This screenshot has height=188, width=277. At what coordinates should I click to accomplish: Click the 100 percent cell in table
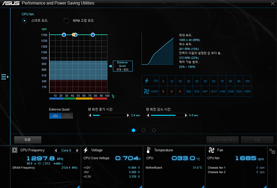click(247, 81)
